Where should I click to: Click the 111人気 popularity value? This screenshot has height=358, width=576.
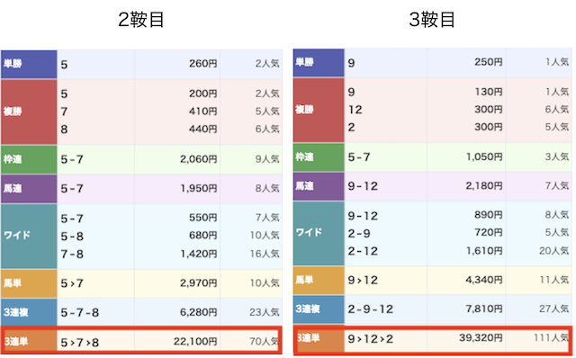(551, 337)
